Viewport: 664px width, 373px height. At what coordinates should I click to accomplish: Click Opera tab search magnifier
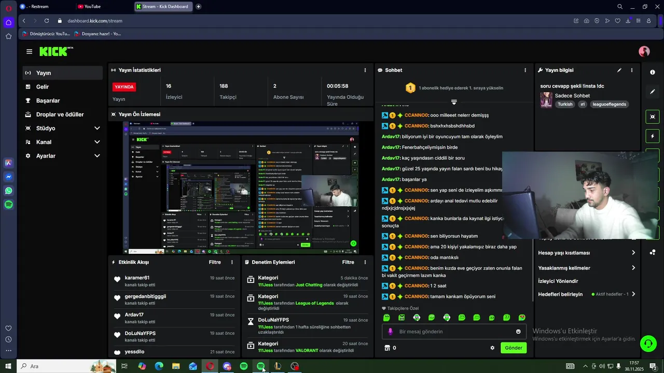click(x=620, y=7)
